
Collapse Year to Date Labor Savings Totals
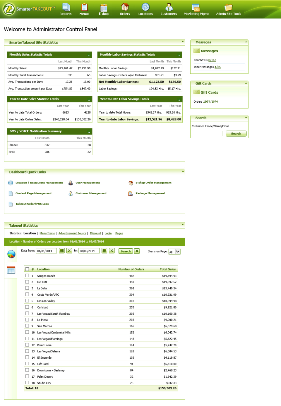point(179,100)
